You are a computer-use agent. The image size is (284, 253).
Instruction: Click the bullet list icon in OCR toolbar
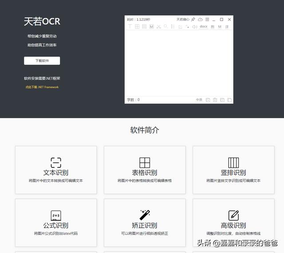[x=173, y=27]
